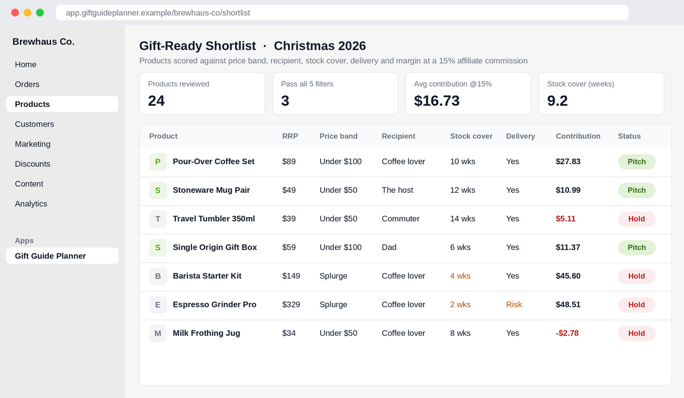
Task: Click the Travel Tumbler T icon
Action: click(158, 219)
